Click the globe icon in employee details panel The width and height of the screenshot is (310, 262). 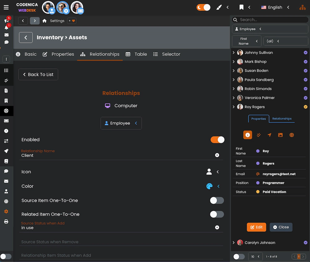pos(291,135)
